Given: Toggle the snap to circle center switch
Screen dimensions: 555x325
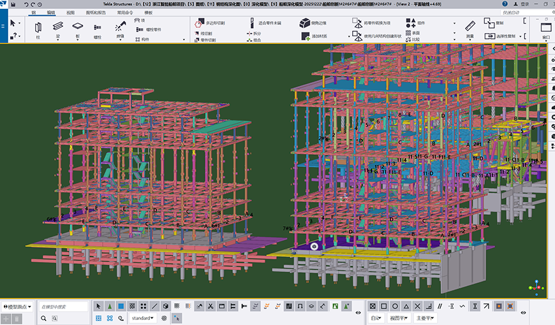Looking at the screenshot, I should tap(395, 307).
